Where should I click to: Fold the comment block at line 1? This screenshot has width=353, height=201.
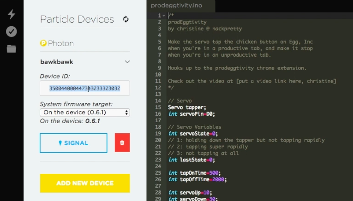[x=164, y=16]
